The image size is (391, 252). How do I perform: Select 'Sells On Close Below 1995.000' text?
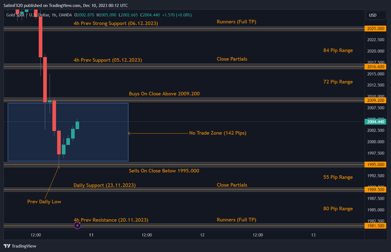click(164, 171)
